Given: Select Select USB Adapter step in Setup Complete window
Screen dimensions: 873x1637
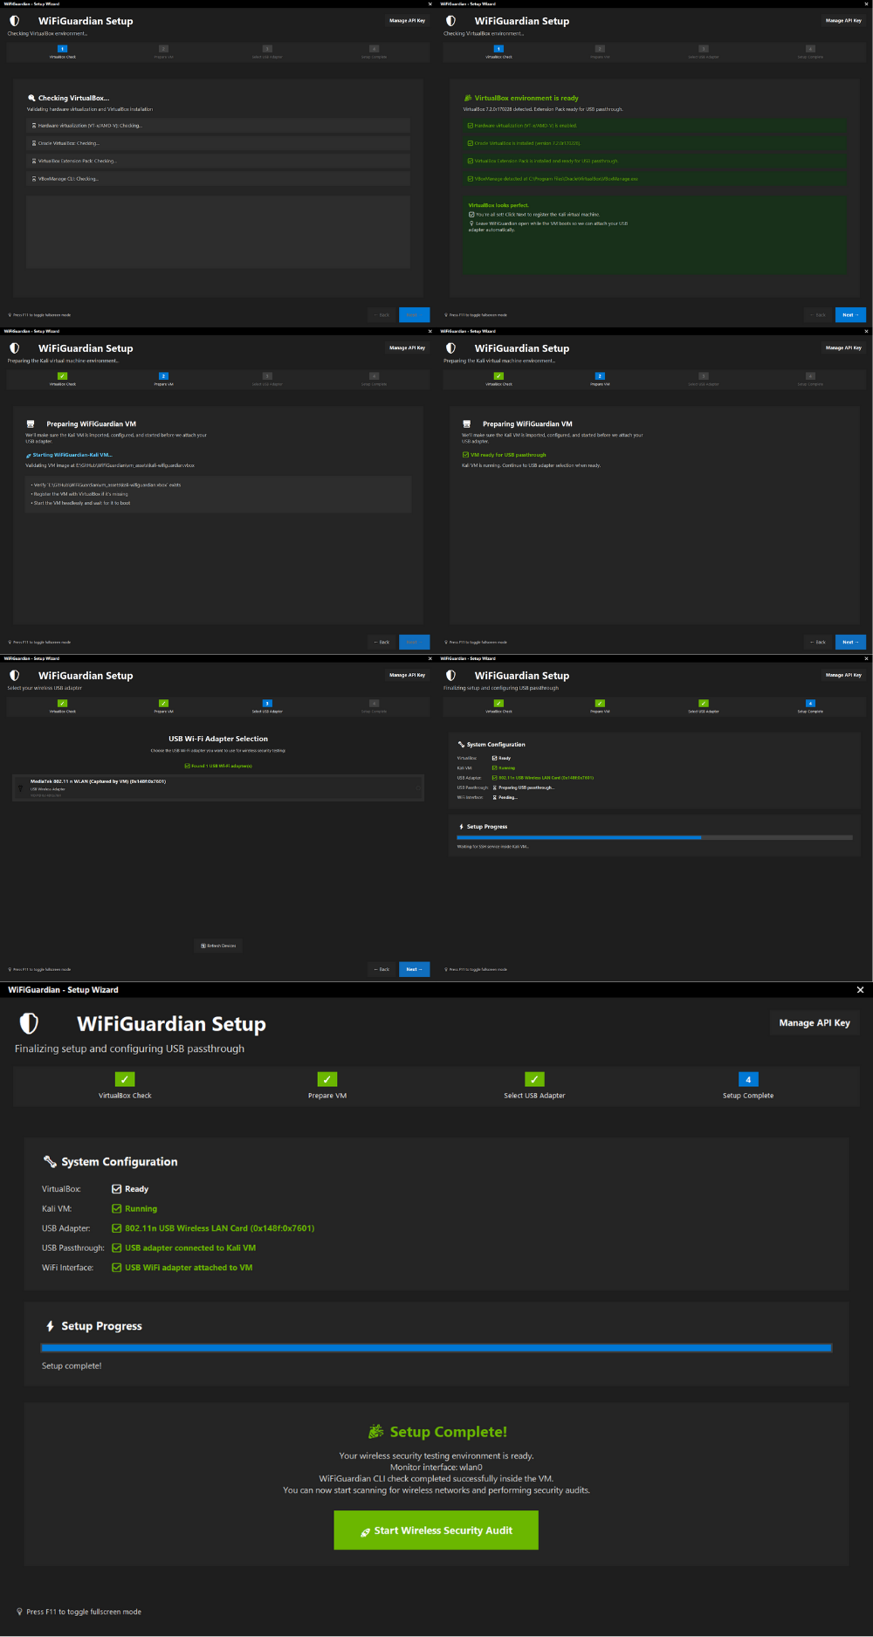Looking at the screenshot, I should click(x=534, y=1086).
